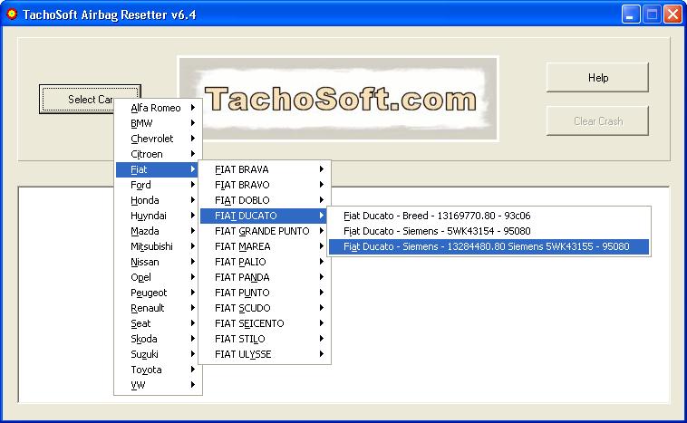Open the Opel submenu
Screen dimensions: 687x423
click(157, 277)
